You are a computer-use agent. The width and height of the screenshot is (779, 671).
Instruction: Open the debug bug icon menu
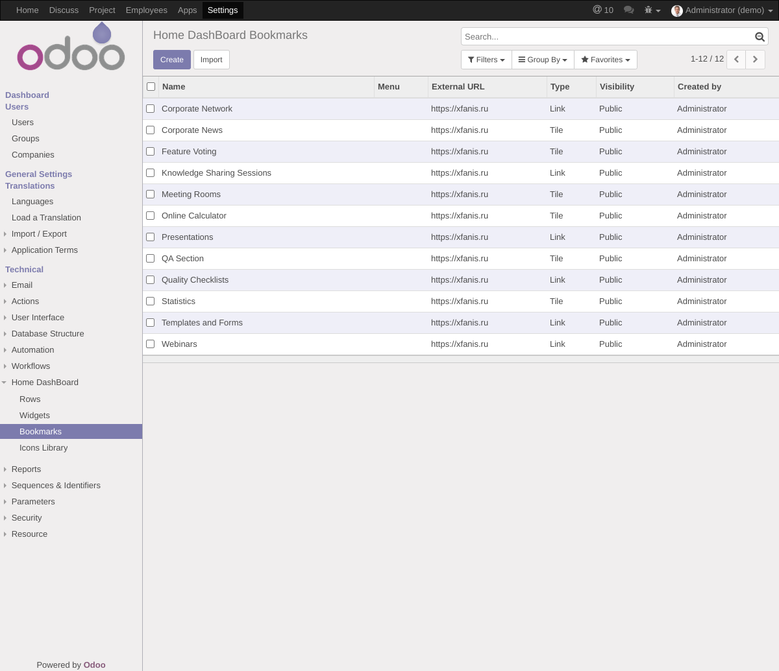point(652,10)
